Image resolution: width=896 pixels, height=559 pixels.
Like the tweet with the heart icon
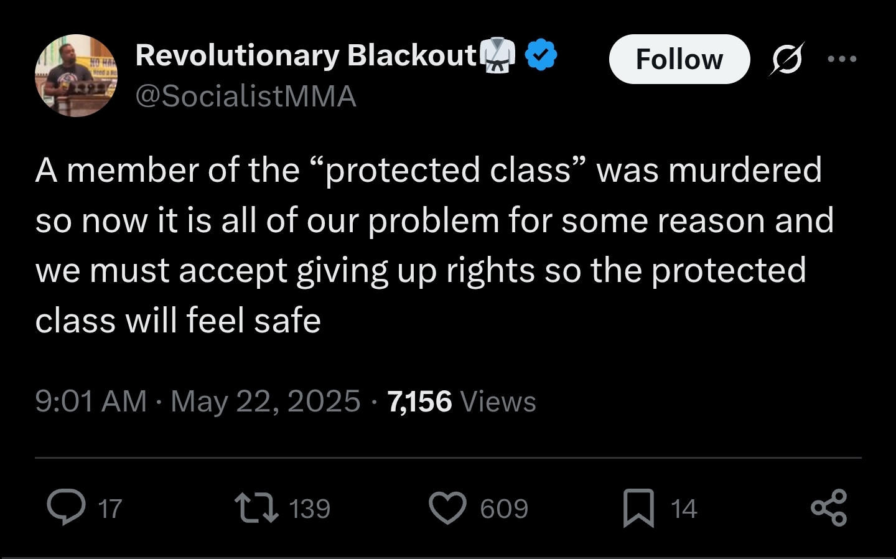(447, 507)
